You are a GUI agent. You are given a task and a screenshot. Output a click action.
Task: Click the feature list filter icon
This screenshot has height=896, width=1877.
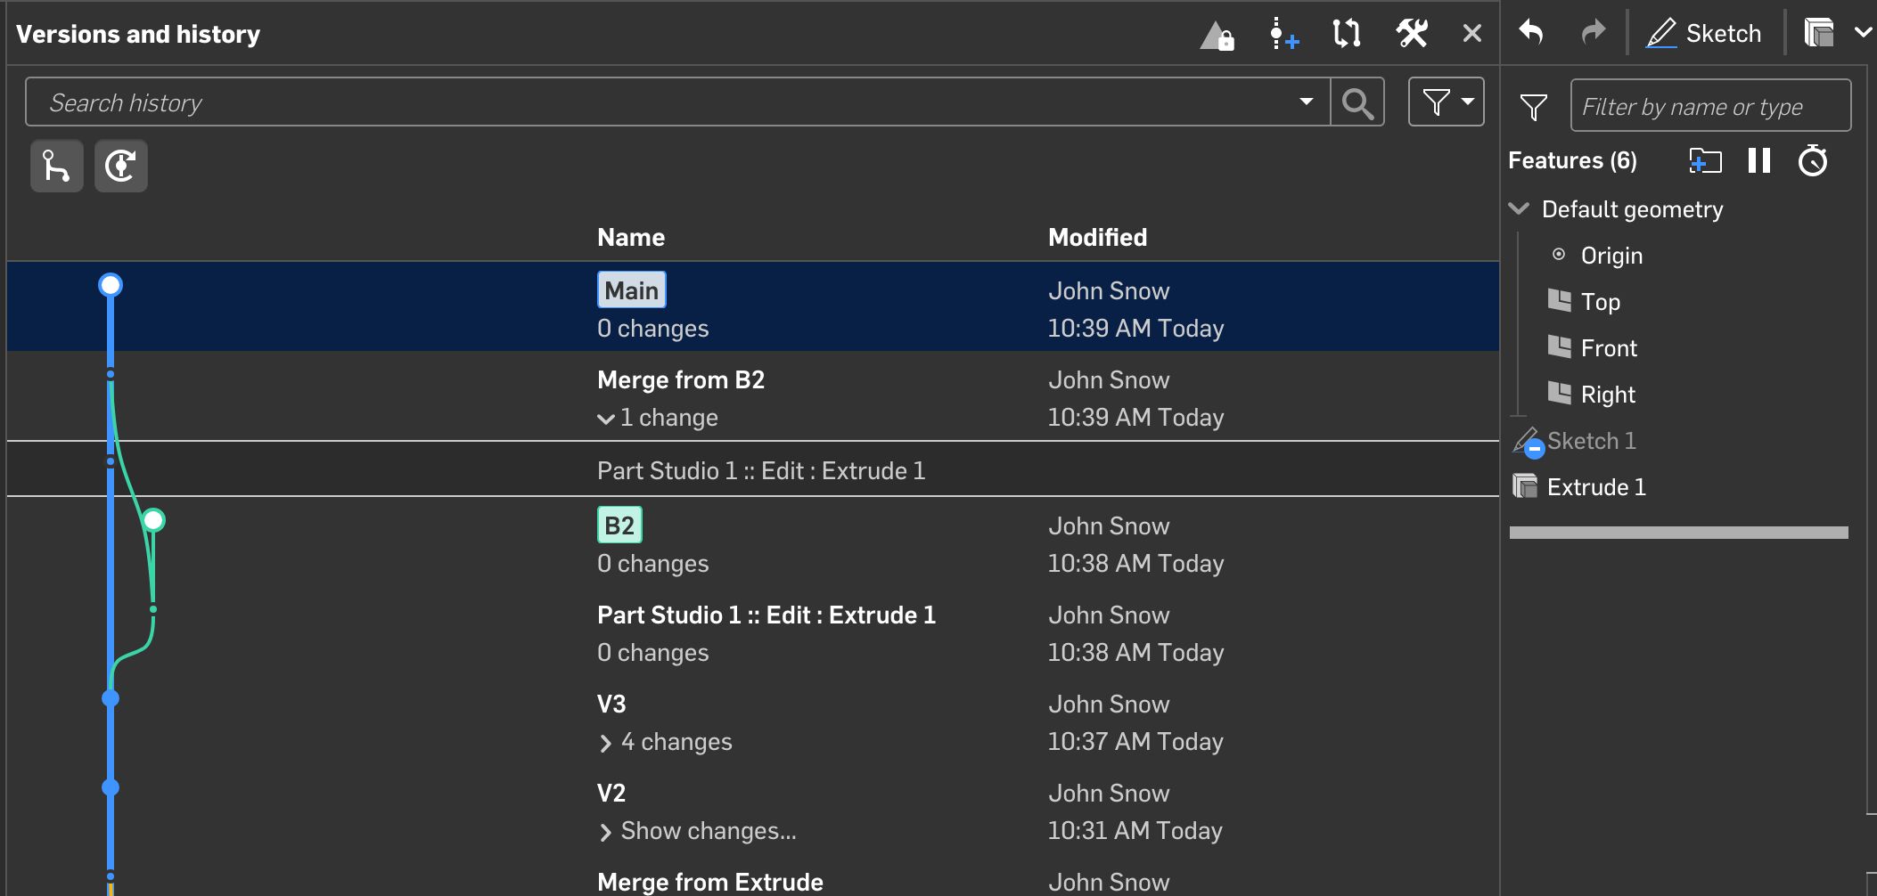[1533, 107]
